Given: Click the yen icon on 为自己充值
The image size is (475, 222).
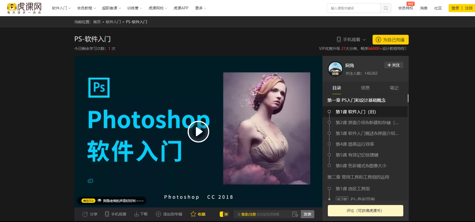Looking at the screenshot, I should click(x=378, y=40).
